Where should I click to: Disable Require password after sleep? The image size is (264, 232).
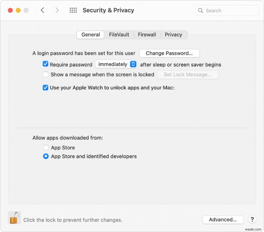[x=45, y=64]
